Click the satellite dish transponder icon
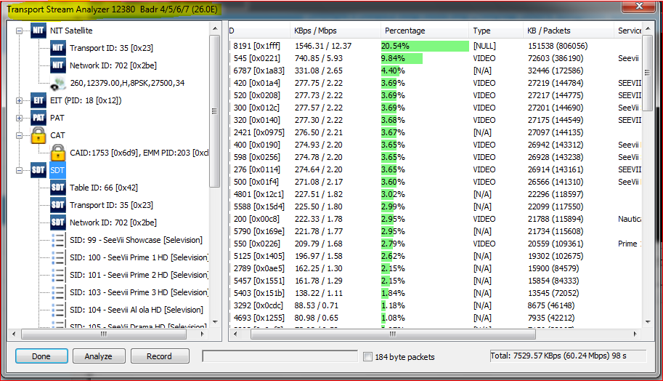This screenshot has width=663, height=381. (x=58, y=83)
